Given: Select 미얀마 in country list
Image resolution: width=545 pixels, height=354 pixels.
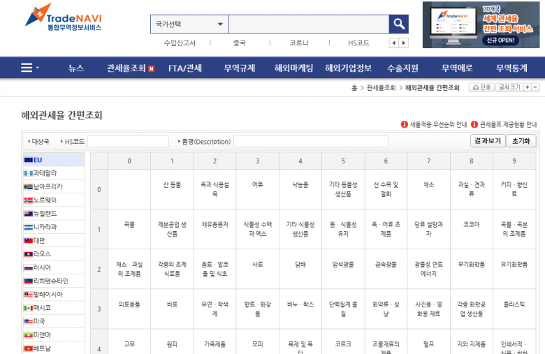Looking at the screenshot, I should pyautogui.click(x=54, y=335).
